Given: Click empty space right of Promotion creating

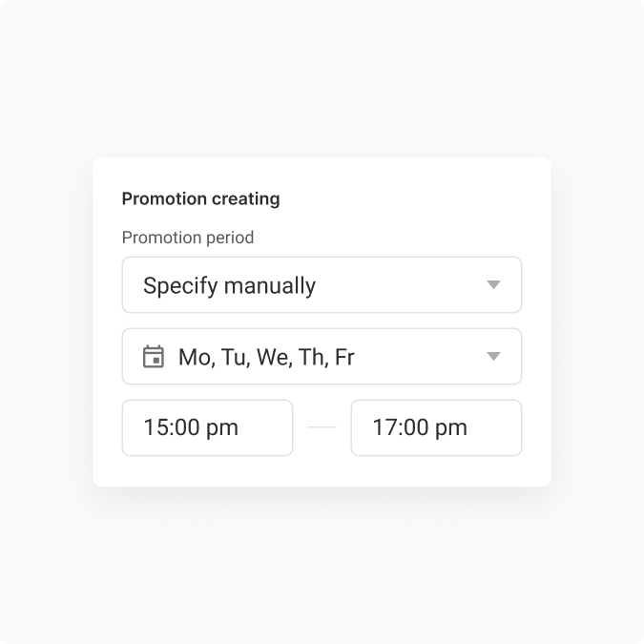Looking at the screenshot, I should pyautogui.click(x=410, y=199).
